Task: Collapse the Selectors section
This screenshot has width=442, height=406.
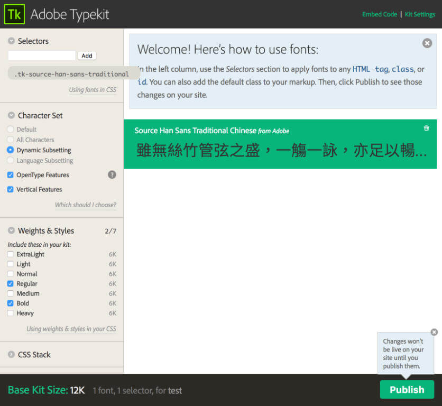Action: tap(11, 40)
